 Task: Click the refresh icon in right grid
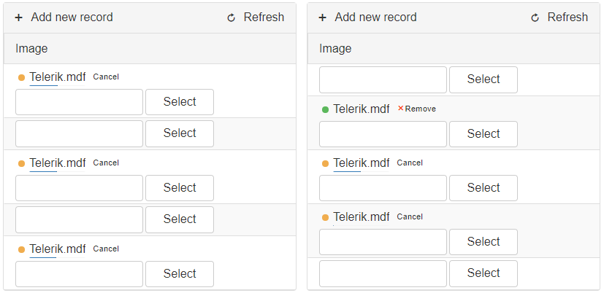point(535,17)
